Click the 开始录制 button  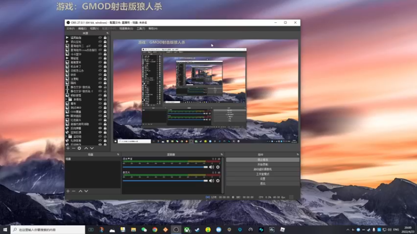coord(263,164)
